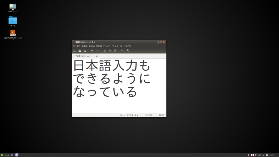Open search with the magnifying glass icon

point(123,51)
